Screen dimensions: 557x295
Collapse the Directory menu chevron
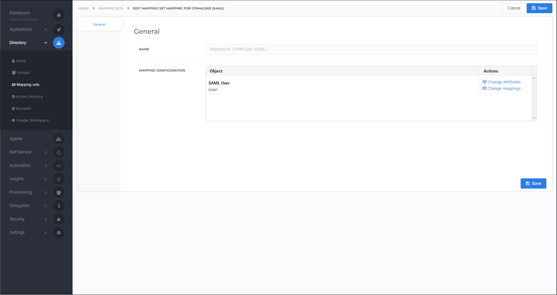point(46,43)
